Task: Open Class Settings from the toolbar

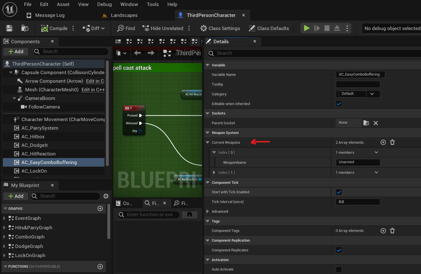Action: pyautogui.click(x=220, y=28)
